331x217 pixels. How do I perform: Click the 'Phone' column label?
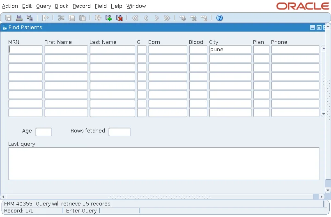click(279, 42)
